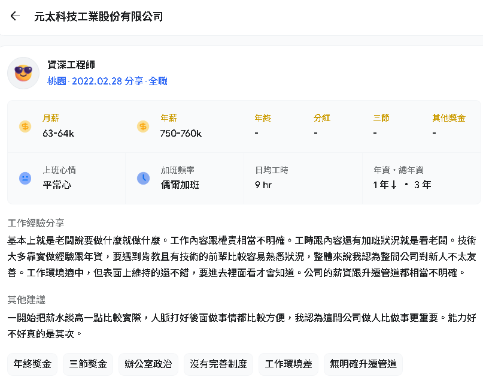Click the overtime value 偶爾加班
The height and width of the screenshot is (377, 483).
click(180, 185)
